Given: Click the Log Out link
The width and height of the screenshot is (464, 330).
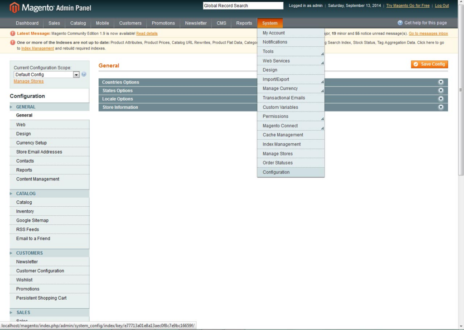Looking at the screenshot, I should pyautogui.click(x=441, y=5).
